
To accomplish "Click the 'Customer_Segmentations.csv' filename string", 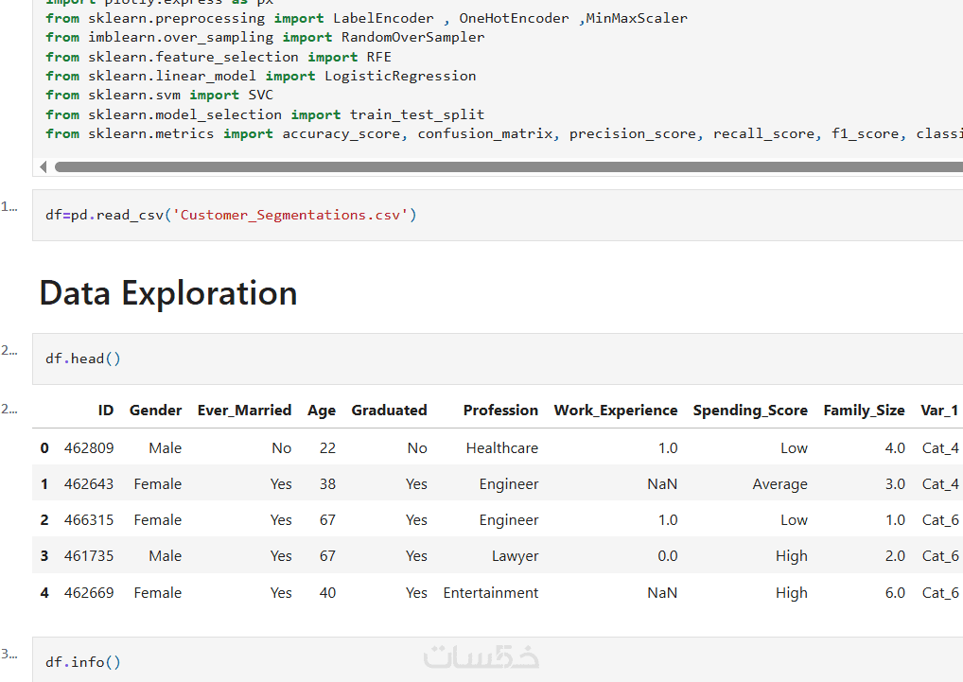I will [290, 215].
